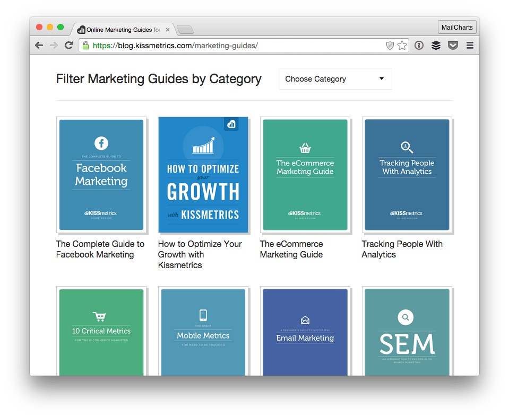
Task: Click the Choose Category dropdown arrow
Action: pos(382,78)
